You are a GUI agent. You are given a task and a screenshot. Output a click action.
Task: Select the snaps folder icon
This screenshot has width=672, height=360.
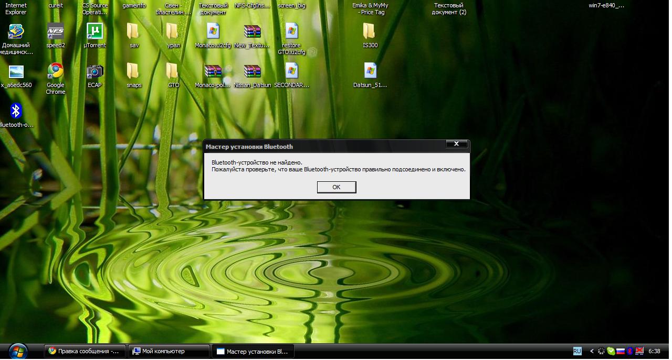coord(133,71)
